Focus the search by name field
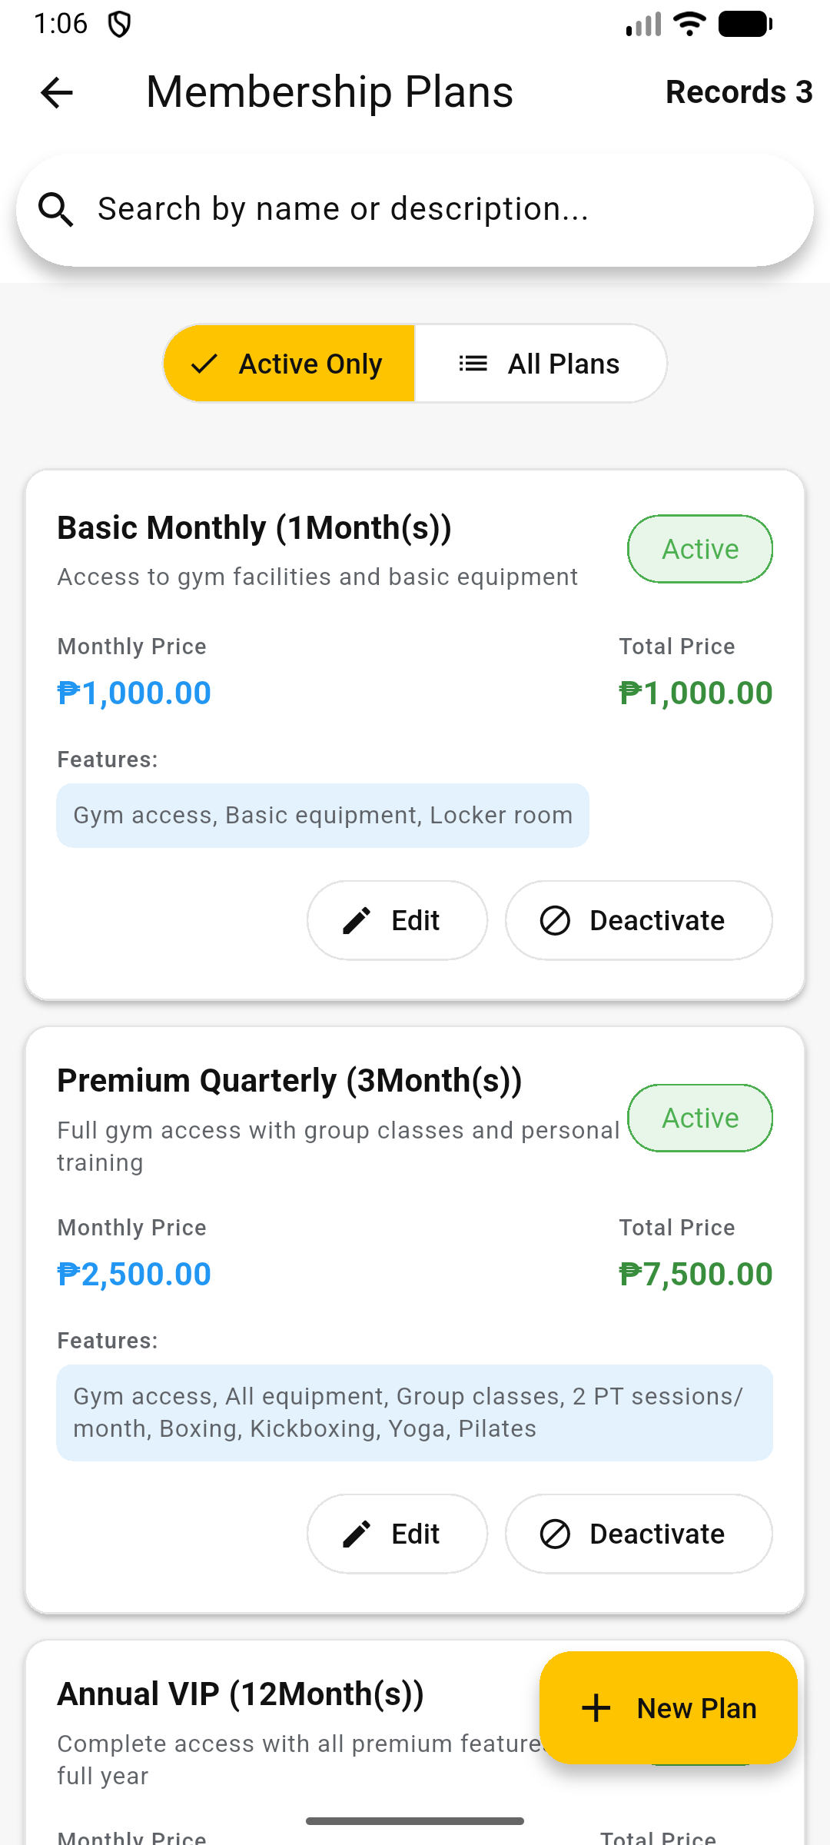The width and height of the screenshot is (830, 1845). pyautogui.click(x=430, y=210)
